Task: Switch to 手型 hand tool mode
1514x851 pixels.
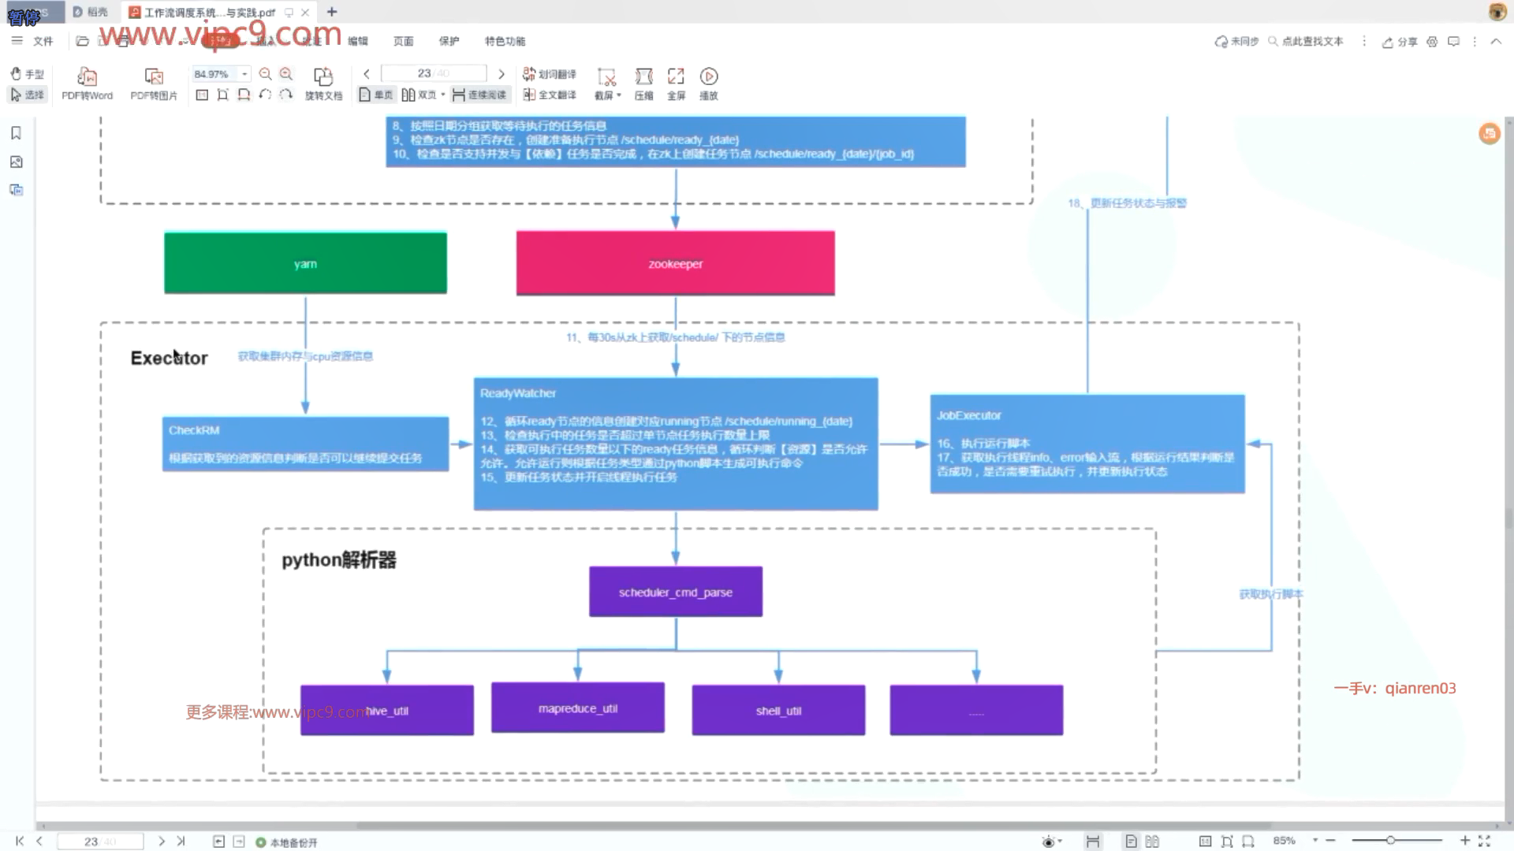Action: click(27, 74)
